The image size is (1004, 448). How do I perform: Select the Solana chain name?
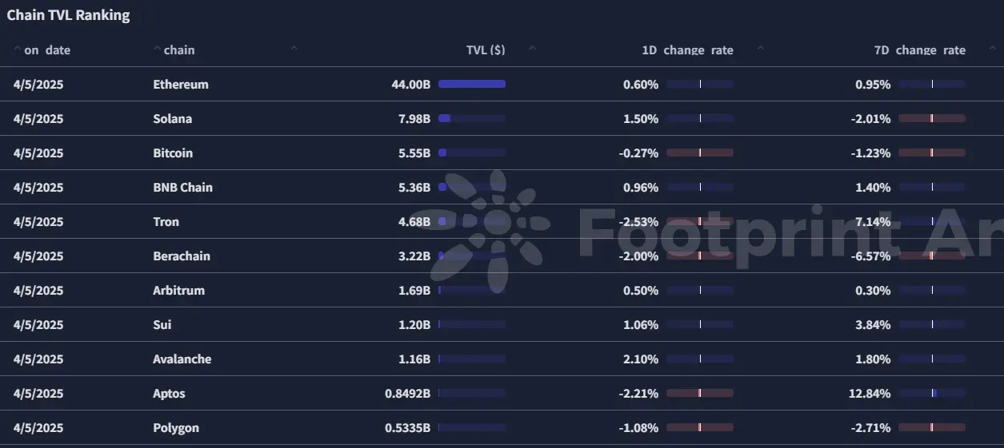click(173, 119)
